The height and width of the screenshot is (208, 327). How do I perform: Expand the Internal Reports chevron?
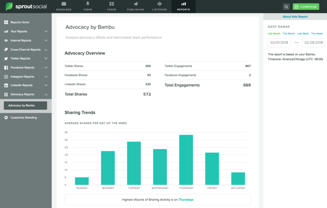pyautogui.click(x=46, y=41)
